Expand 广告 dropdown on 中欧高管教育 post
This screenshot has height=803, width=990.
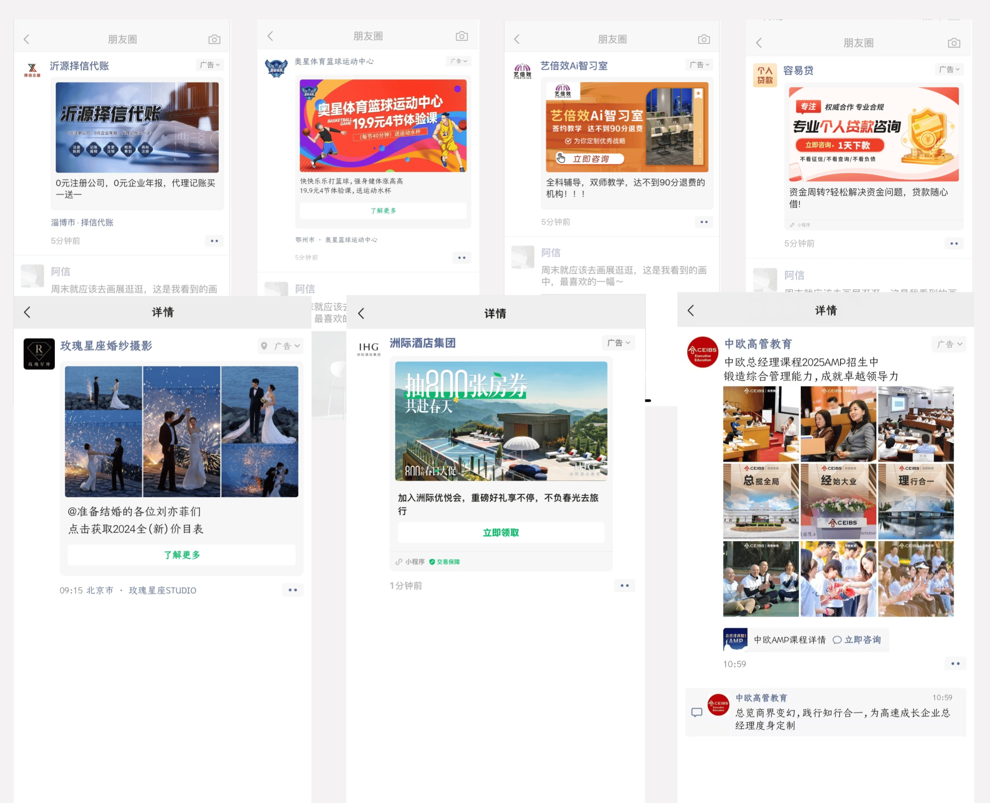(949, 344)
